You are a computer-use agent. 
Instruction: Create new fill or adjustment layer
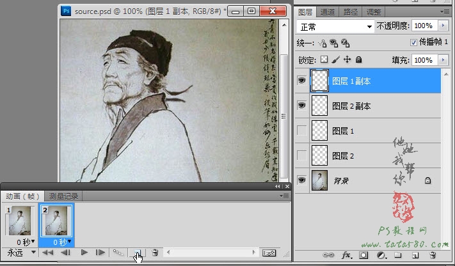(381, 255)
